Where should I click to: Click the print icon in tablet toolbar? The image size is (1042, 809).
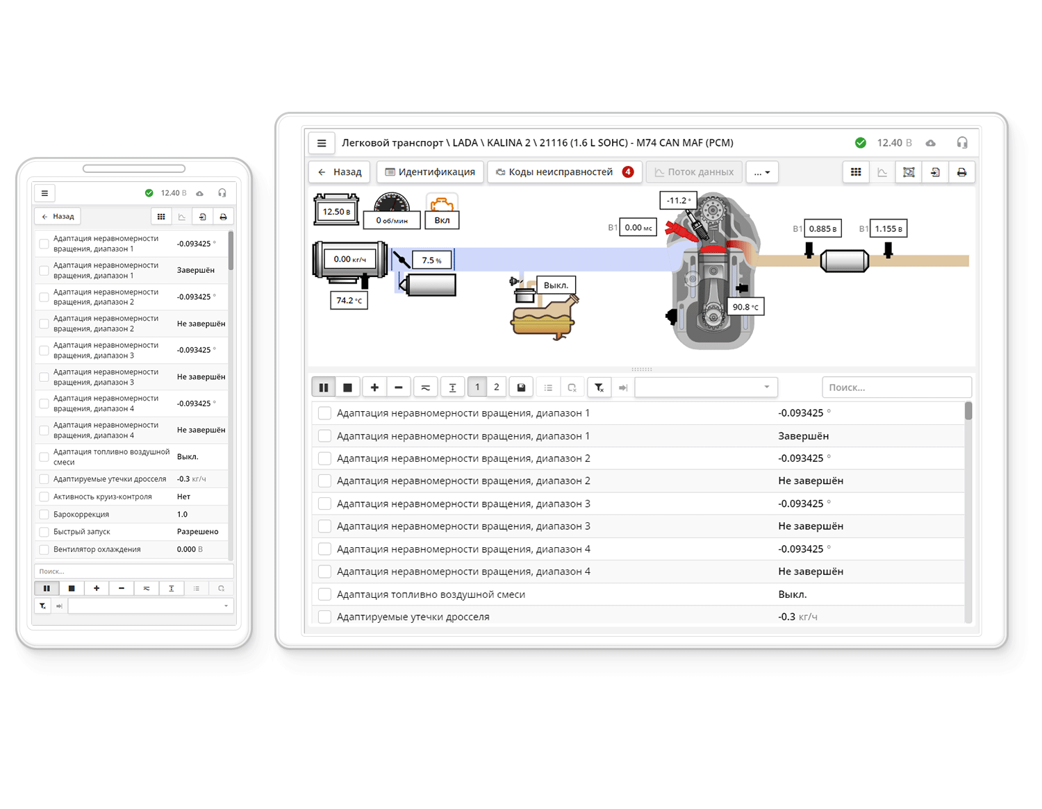pos(961,172)
